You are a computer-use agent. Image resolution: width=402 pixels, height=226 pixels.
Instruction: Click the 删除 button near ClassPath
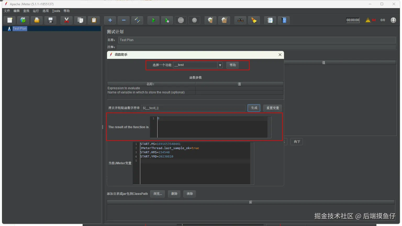[174, 194]
